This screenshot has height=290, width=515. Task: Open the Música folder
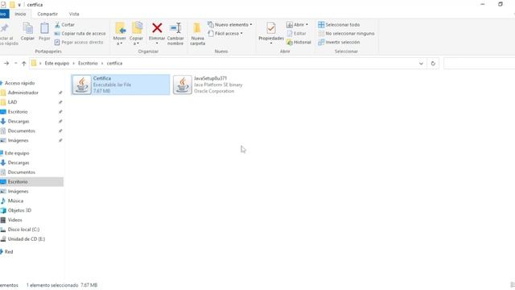[15, 201]
